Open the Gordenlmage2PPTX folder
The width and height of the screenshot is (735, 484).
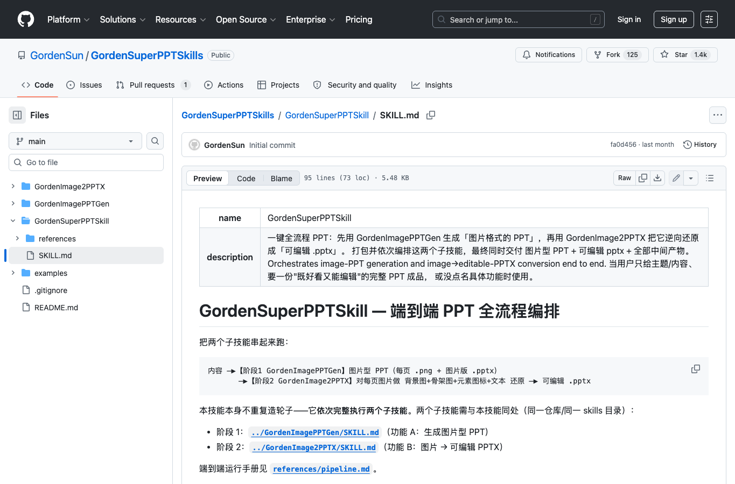click(69, 187)
